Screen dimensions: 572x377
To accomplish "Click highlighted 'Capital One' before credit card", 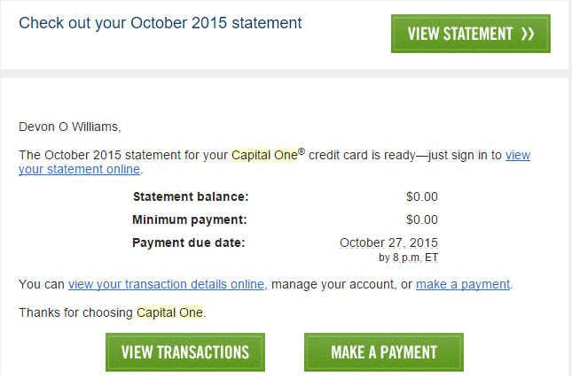I will 264,156.
